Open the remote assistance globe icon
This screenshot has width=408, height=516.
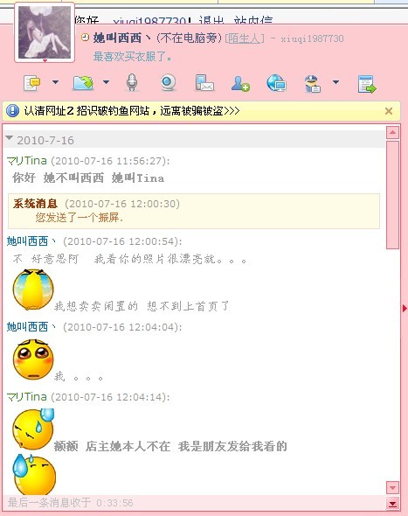point(276,83)
